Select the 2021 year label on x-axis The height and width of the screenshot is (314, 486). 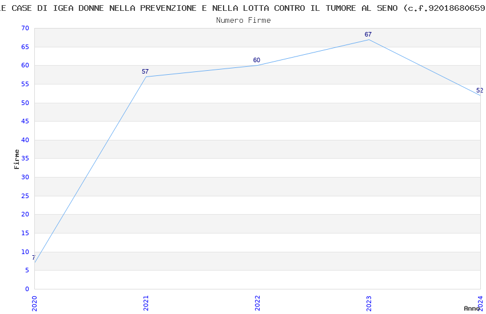[146, 302]
